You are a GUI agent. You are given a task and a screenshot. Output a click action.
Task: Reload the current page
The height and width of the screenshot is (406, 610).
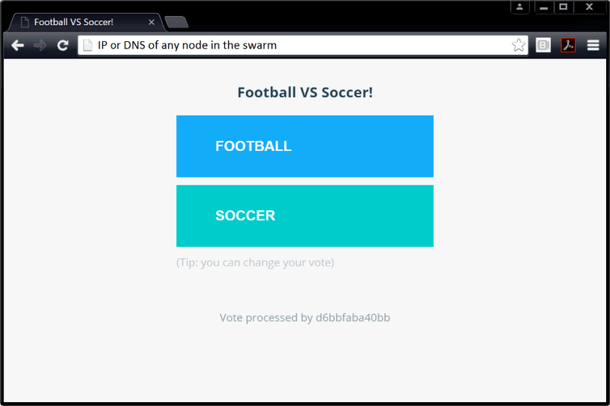(63, 46)
